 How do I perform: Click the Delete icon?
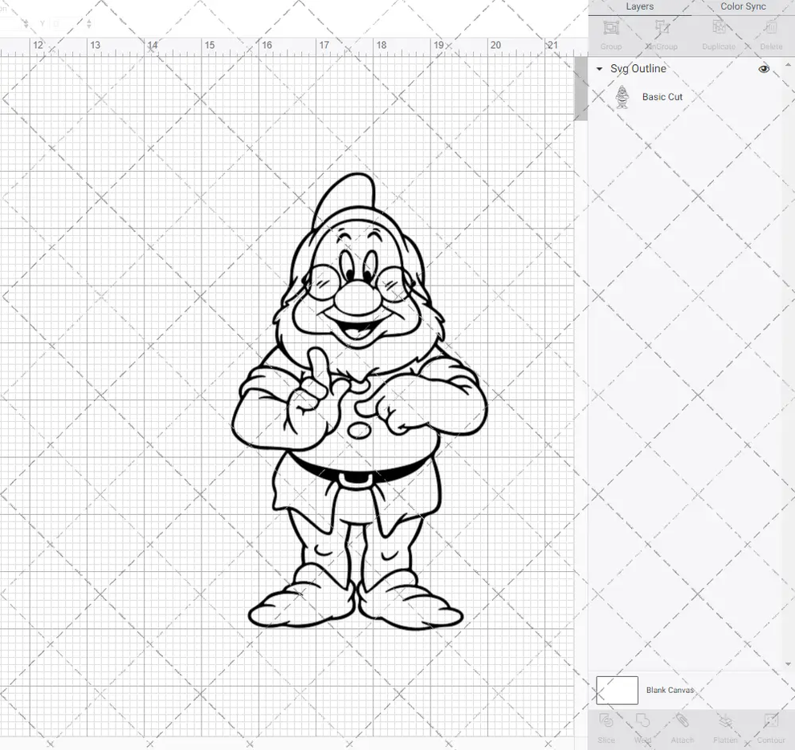(770, 34)
